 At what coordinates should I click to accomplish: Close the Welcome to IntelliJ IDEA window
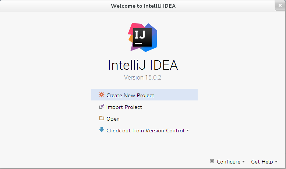tap(280, 5)
